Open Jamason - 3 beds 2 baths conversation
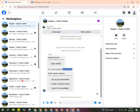Image resolution: width=140 pixels, height=112 pixels. (x=19, y=56)
